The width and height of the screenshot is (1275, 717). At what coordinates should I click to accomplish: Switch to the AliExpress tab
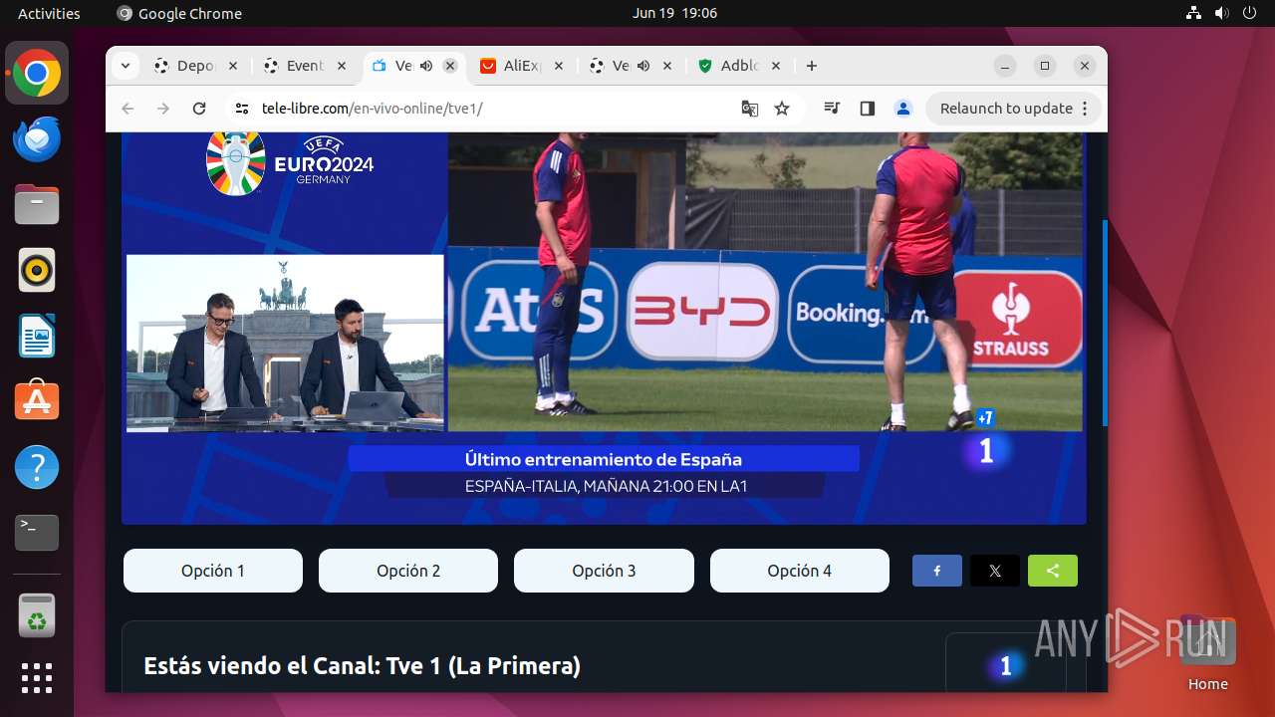(522, 66)
